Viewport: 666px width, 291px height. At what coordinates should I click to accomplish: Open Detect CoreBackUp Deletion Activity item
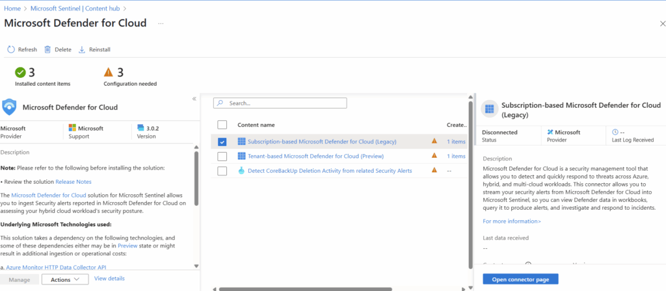[x=330, y=171]
